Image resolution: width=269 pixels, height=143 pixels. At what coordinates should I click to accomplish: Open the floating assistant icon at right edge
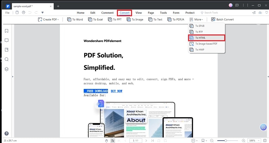[x=263, y=127]
